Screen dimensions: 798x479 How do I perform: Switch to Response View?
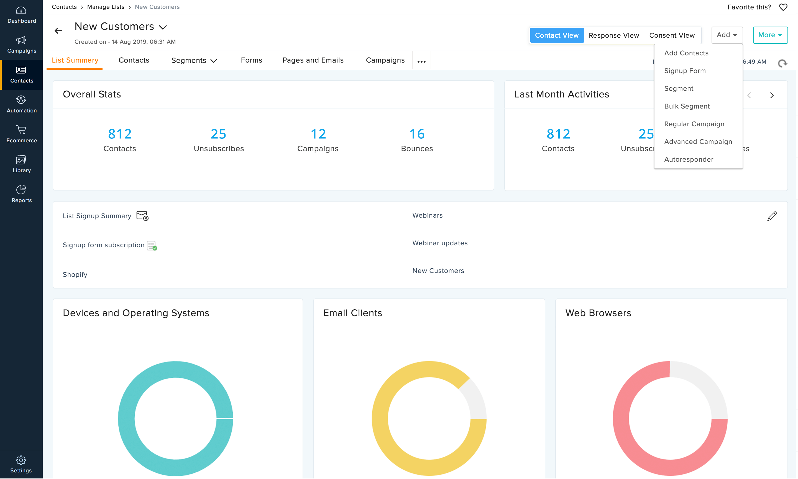coord(615,35)
